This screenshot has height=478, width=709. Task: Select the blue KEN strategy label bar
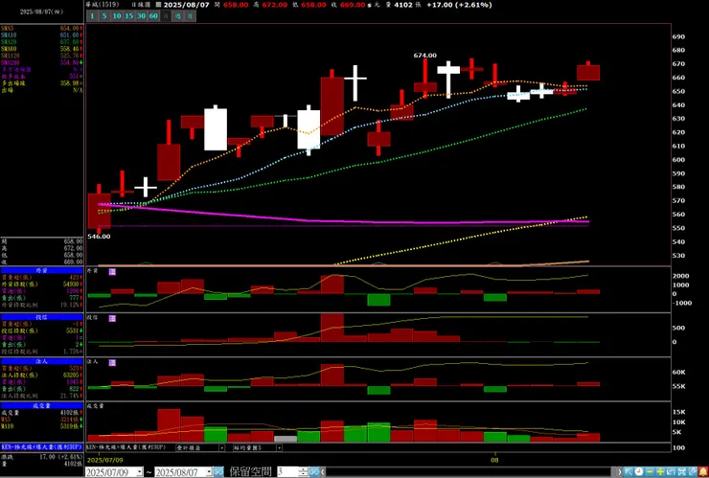click(x=42, y=446)
